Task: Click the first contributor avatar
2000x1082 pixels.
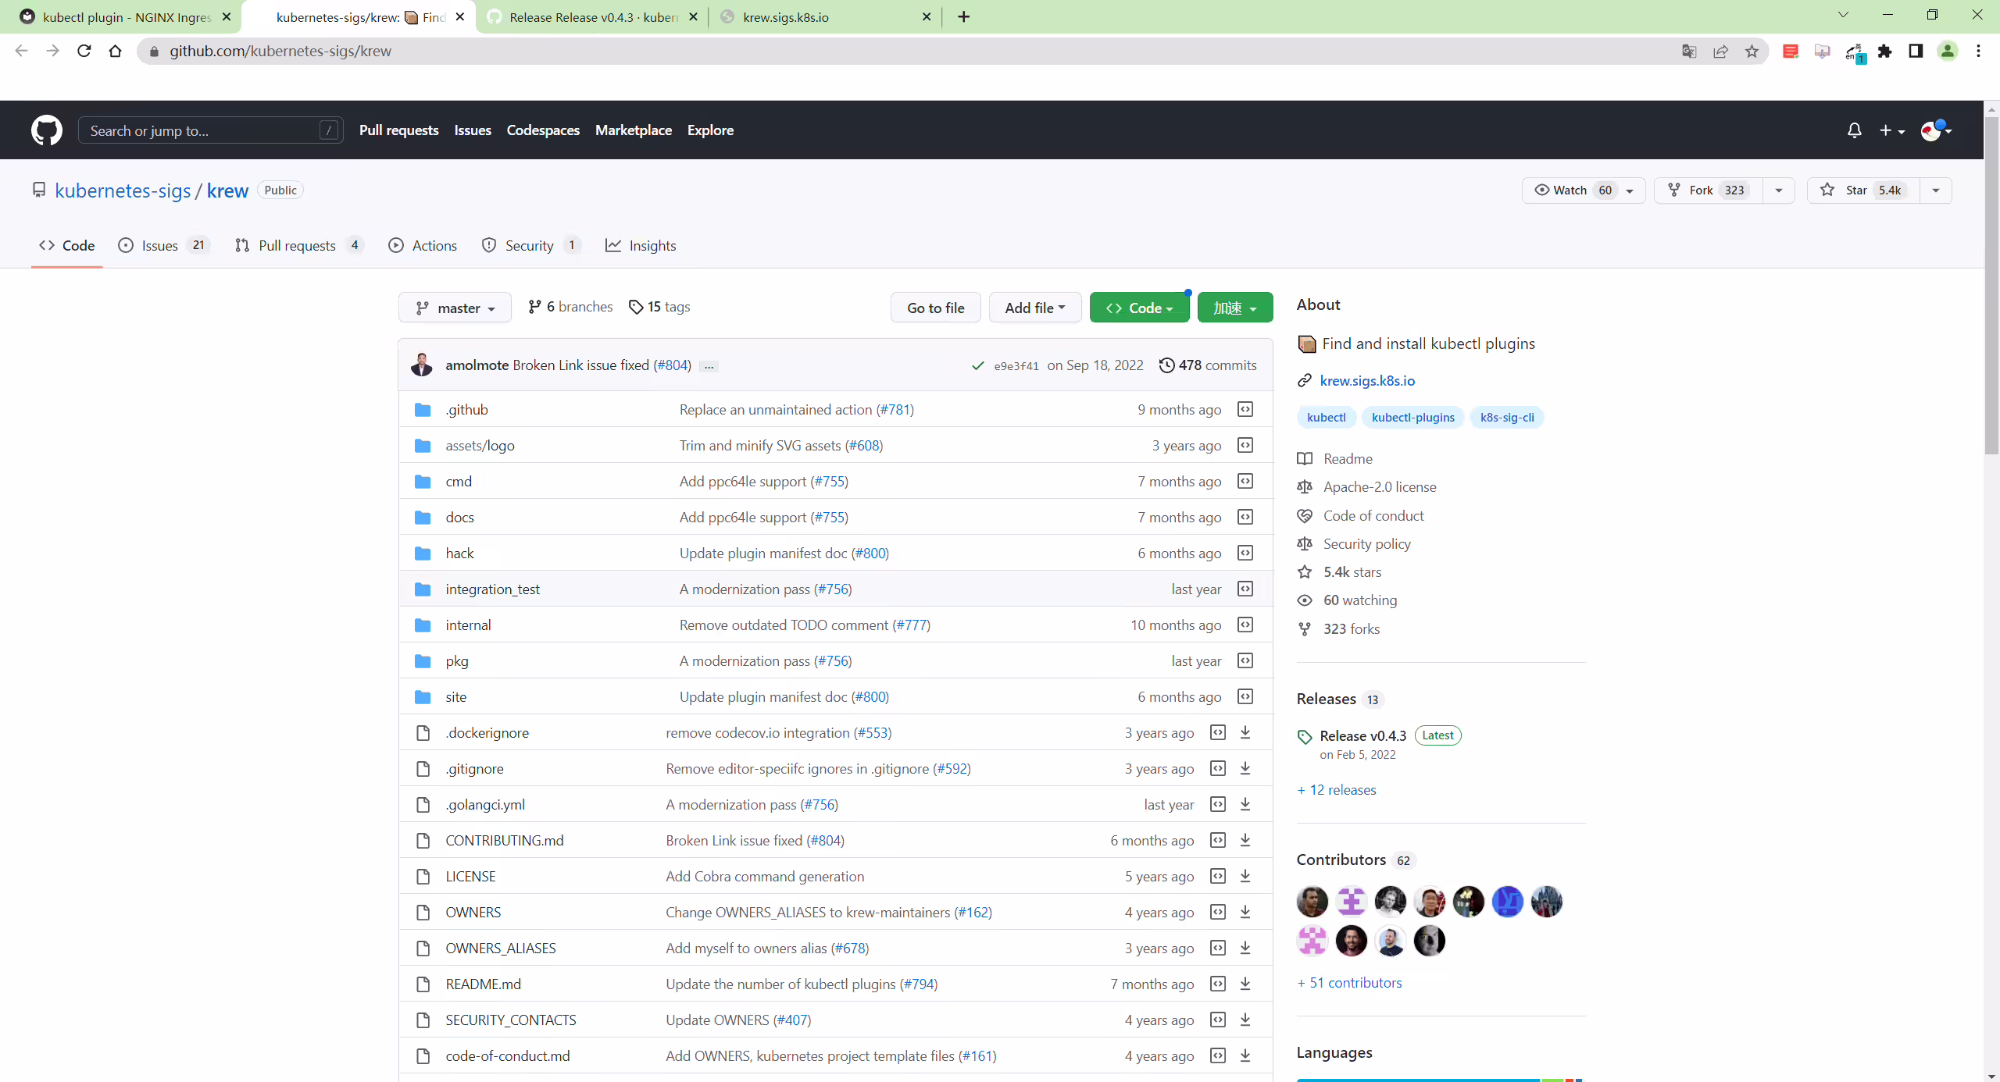Action: [x=1312, y=902]
